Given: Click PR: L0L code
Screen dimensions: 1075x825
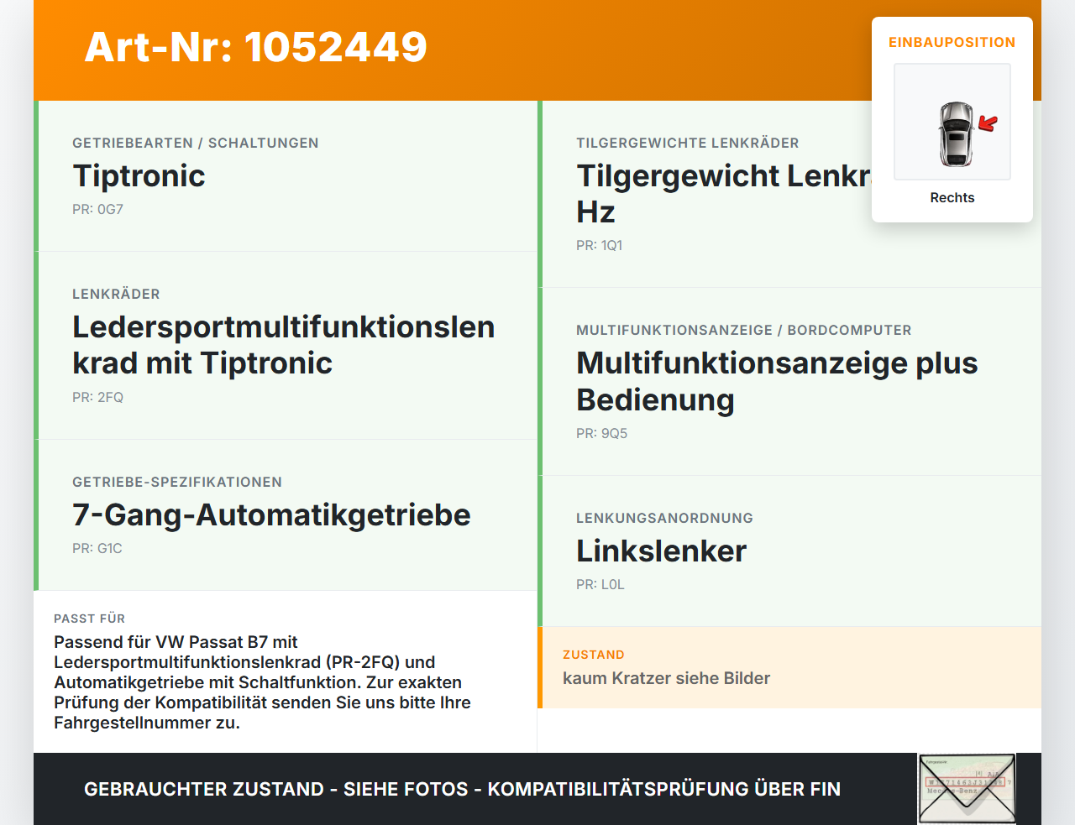Looking at the screenshot, I should 600,585.
